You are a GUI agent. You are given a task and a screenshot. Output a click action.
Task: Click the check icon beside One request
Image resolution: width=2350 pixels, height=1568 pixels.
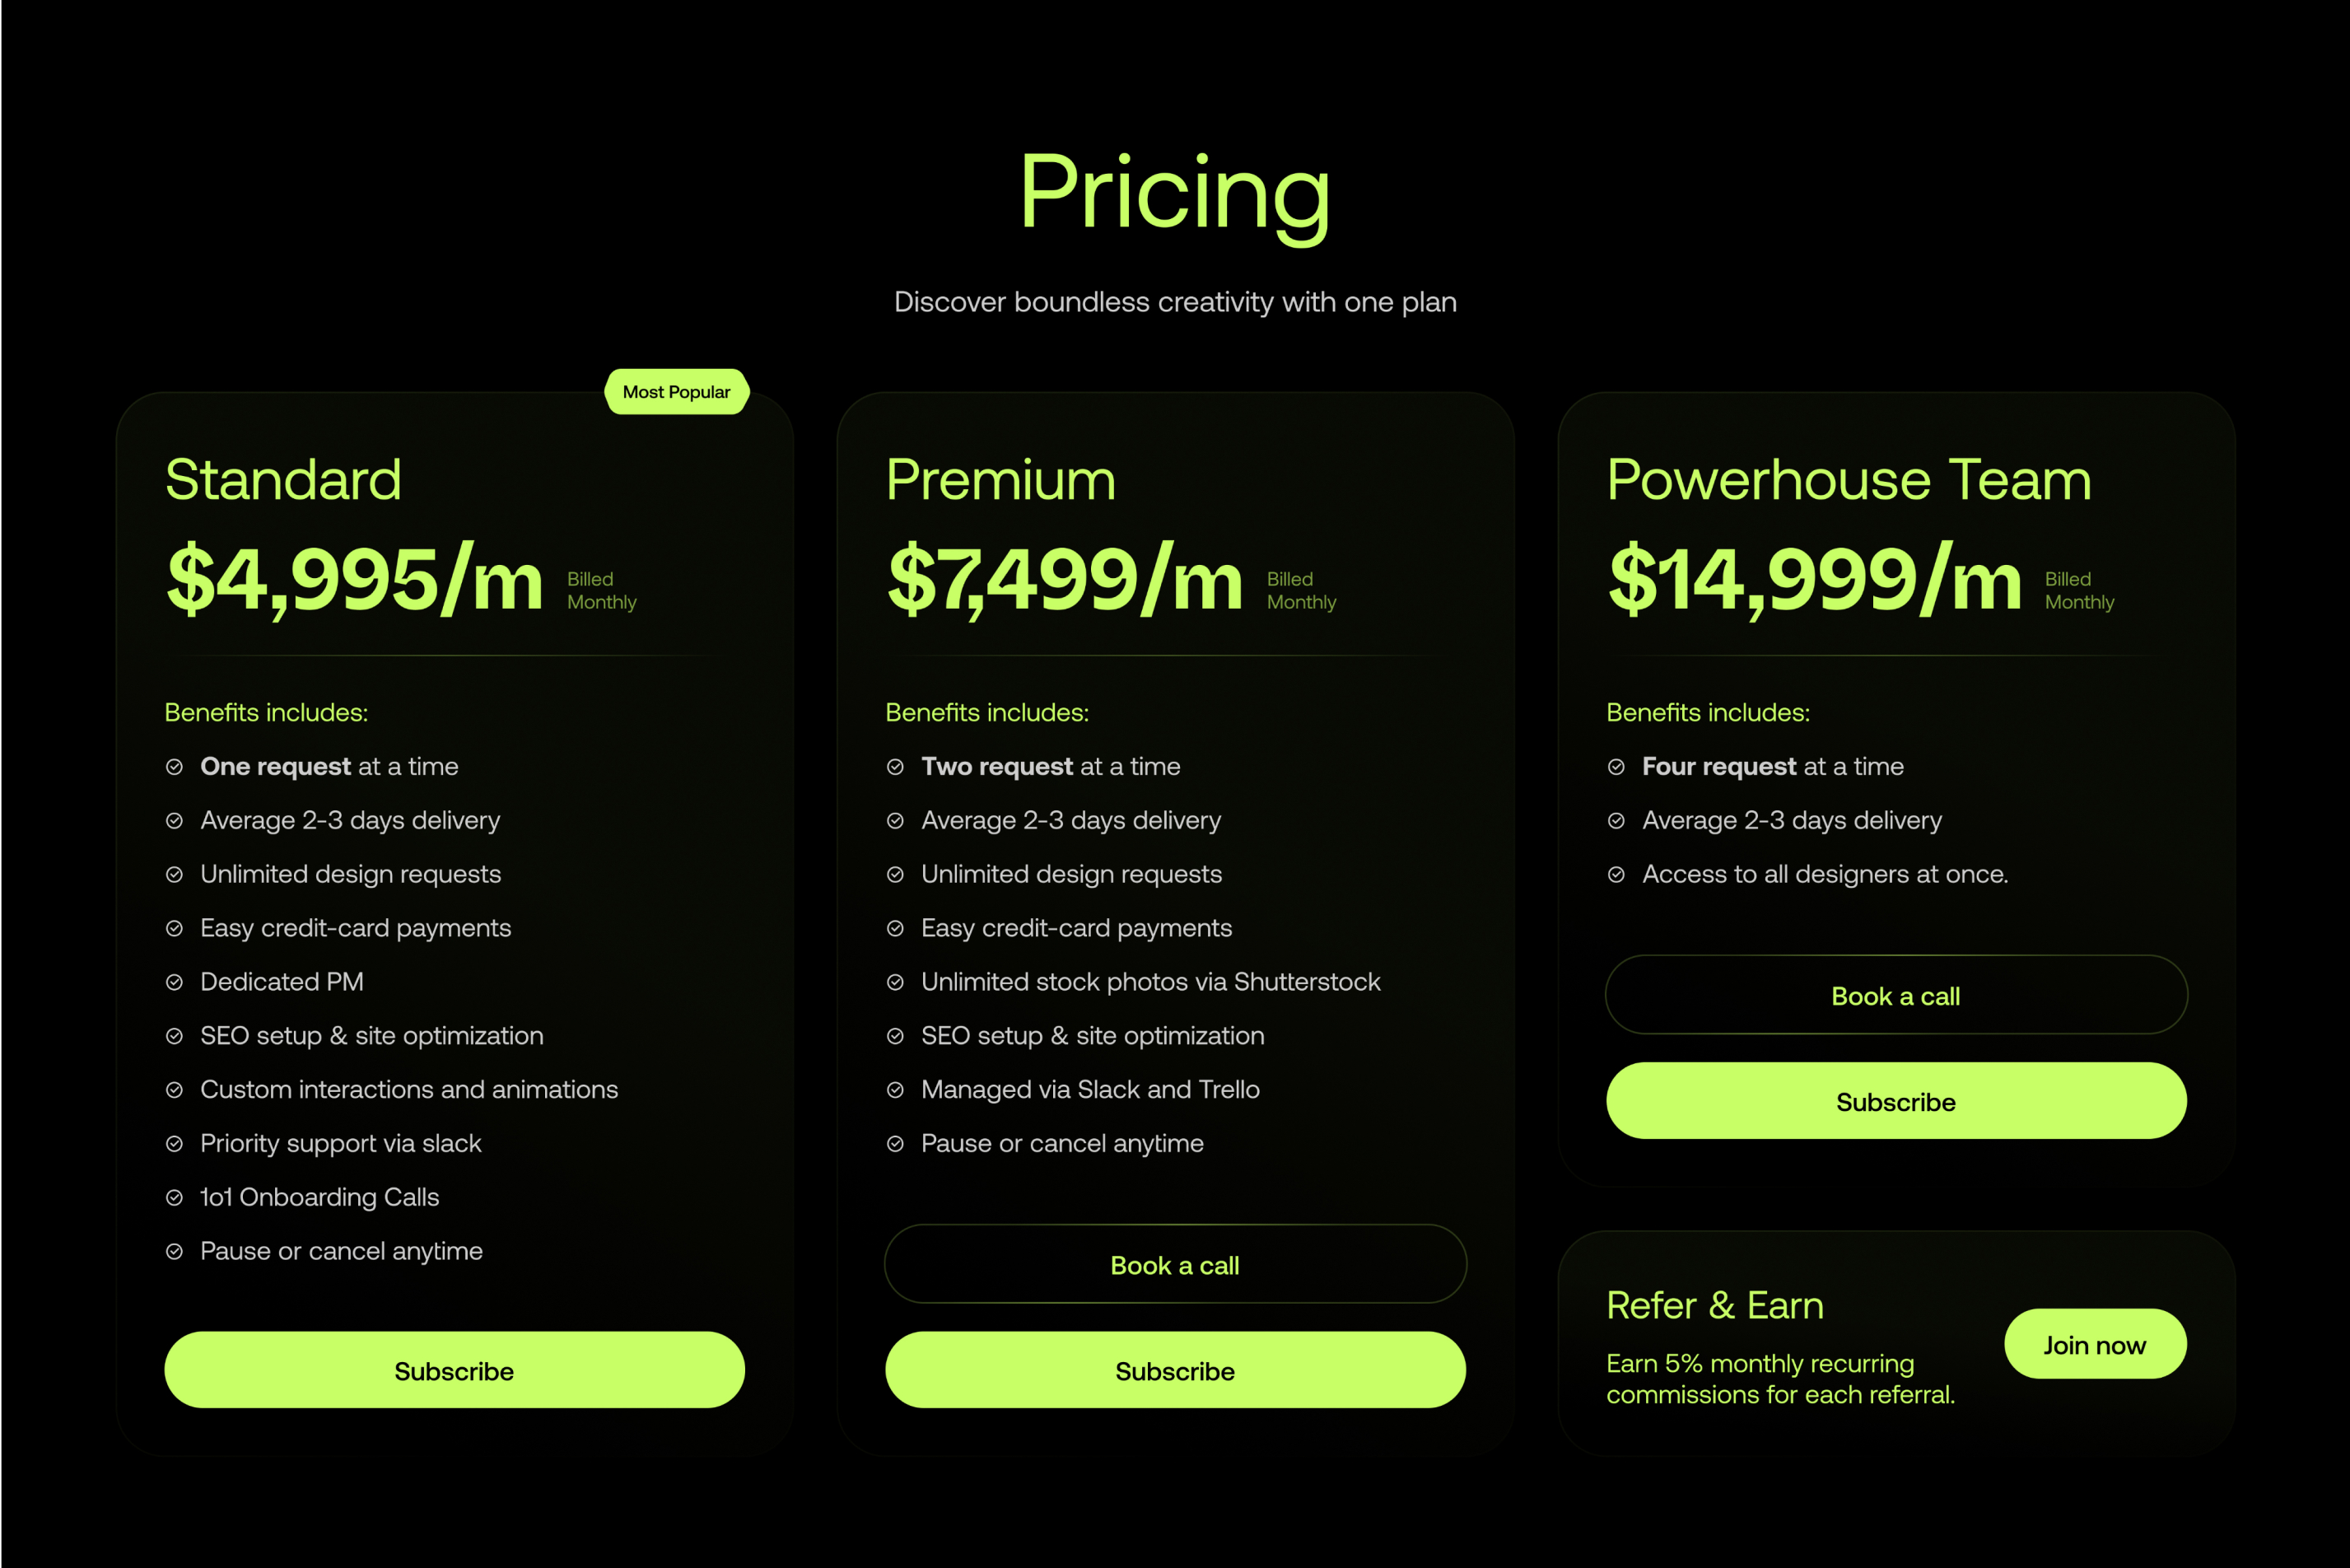tap(174, 767)
